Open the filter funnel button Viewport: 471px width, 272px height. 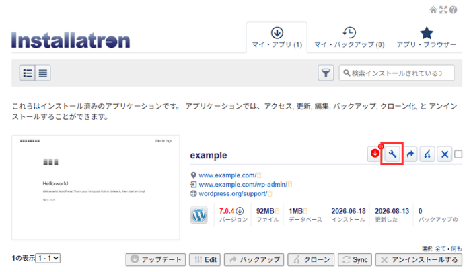point(326,73)
